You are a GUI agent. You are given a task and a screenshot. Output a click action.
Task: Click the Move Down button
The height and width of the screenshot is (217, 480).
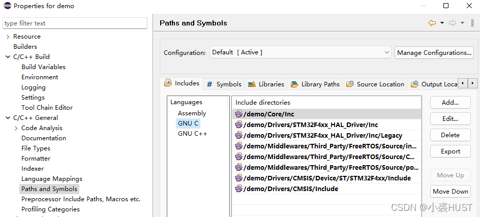pos(451,191)
